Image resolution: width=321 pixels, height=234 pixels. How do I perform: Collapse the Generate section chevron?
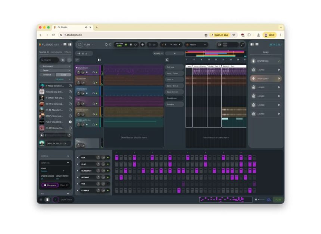tap(68, 163)
